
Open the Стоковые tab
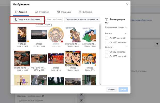click(x=42, y=12)
